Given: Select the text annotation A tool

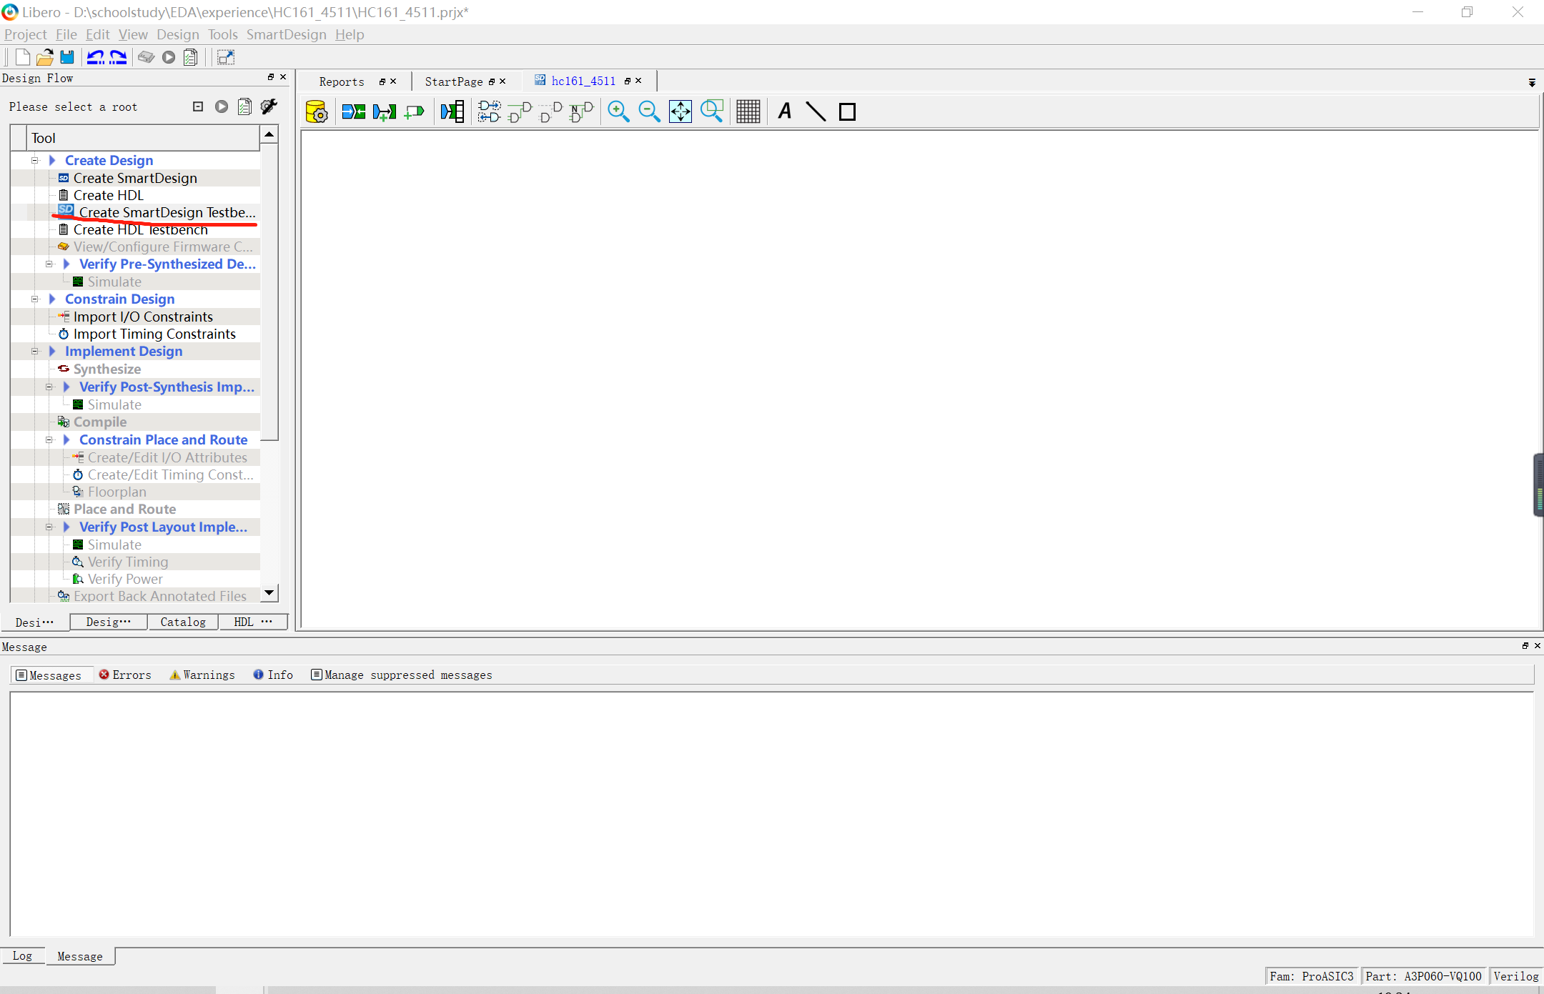Looking at the screenshot, I should tap(784, 111).
